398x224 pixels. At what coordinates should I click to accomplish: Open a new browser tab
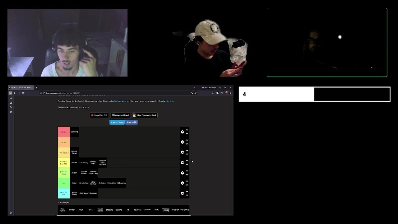point(36,88)
